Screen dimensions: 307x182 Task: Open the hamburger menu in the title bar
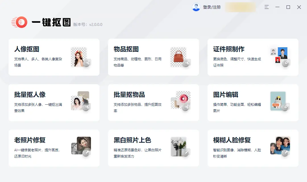[x=266, y=7]
